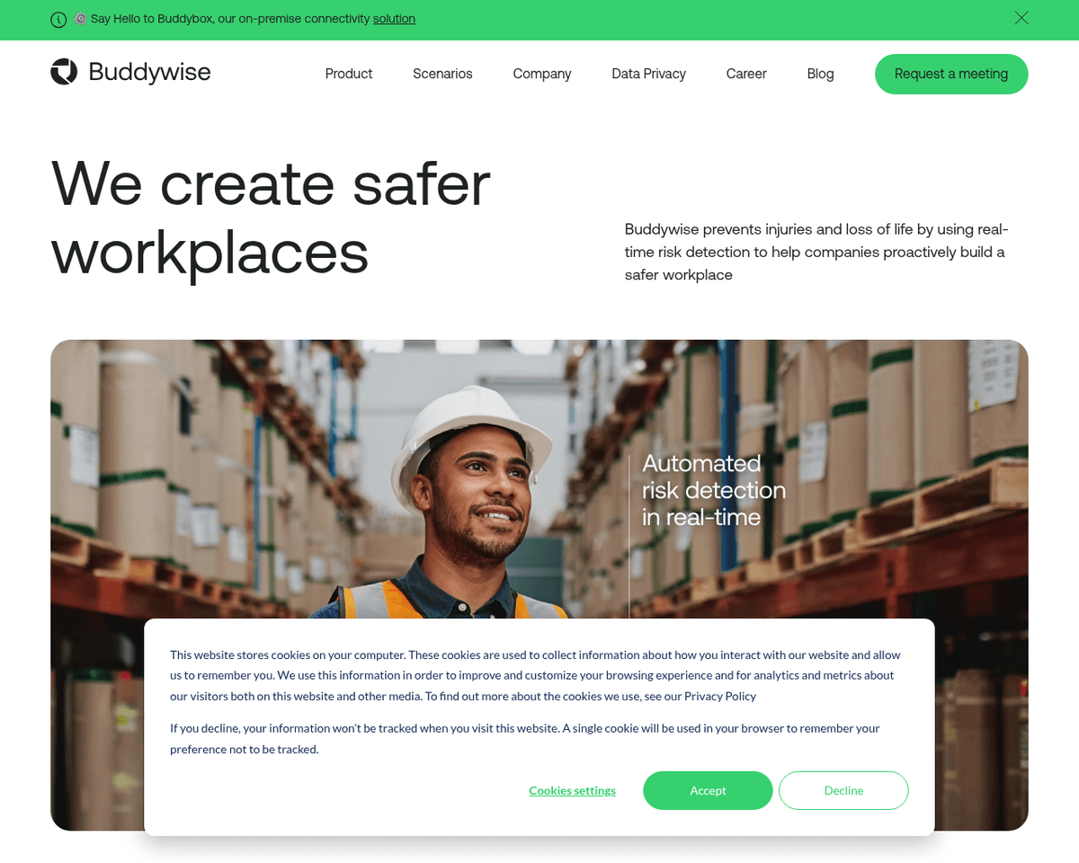Go to the Company nav item

point(542,74)
